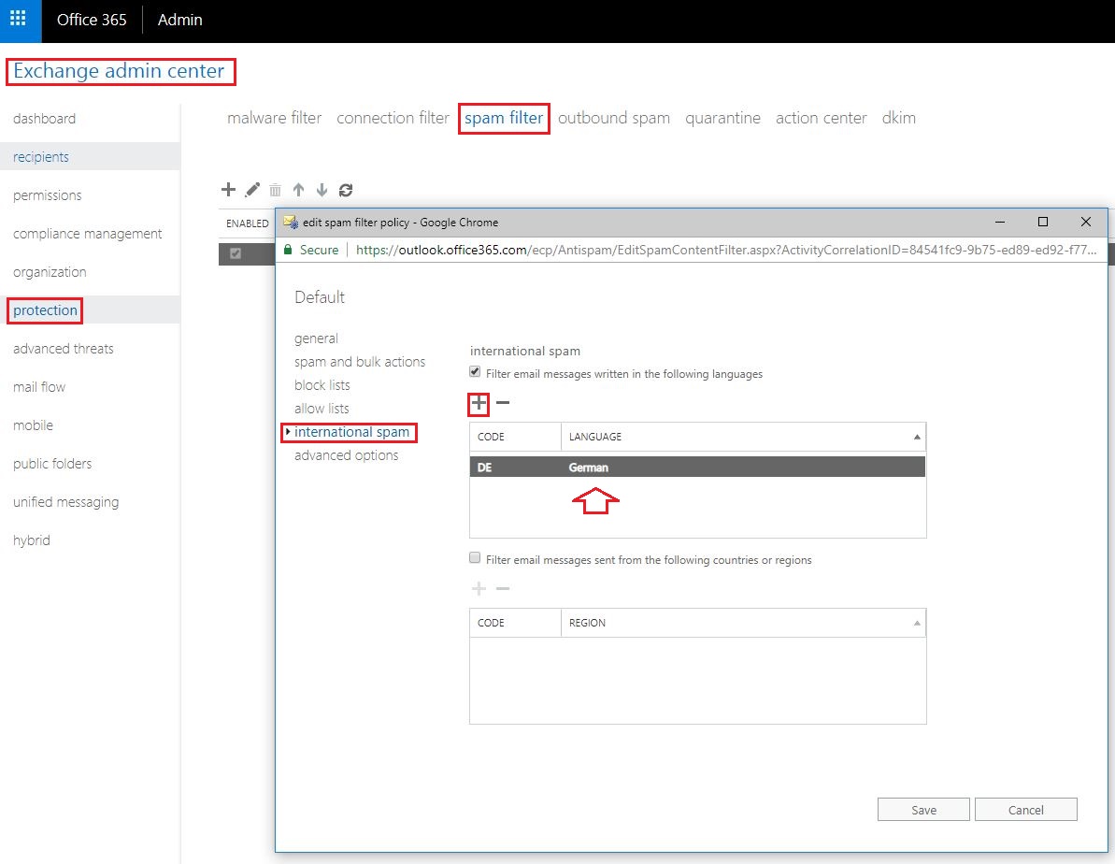Select the DE German language row
Viewport: 1115px width, 864px height.
[697, 467]
